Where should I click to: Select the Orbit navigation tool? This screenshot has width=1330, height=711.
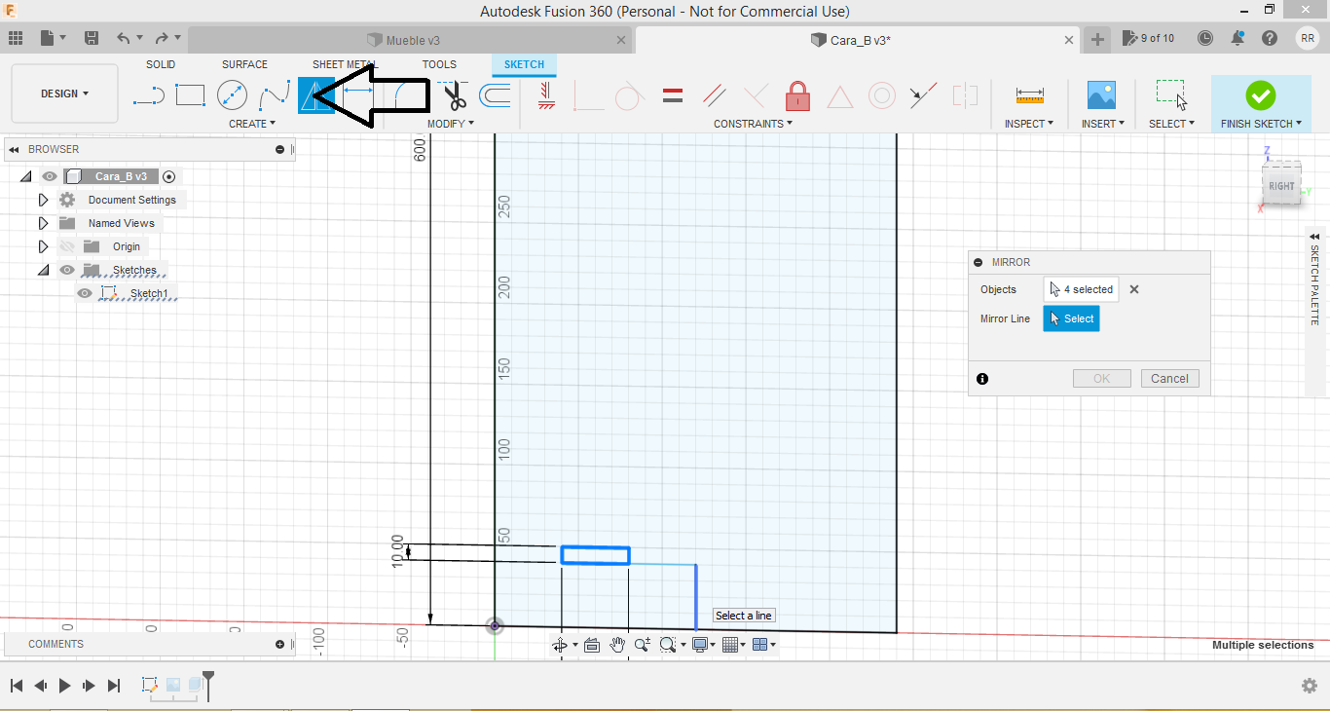(560, 645)
